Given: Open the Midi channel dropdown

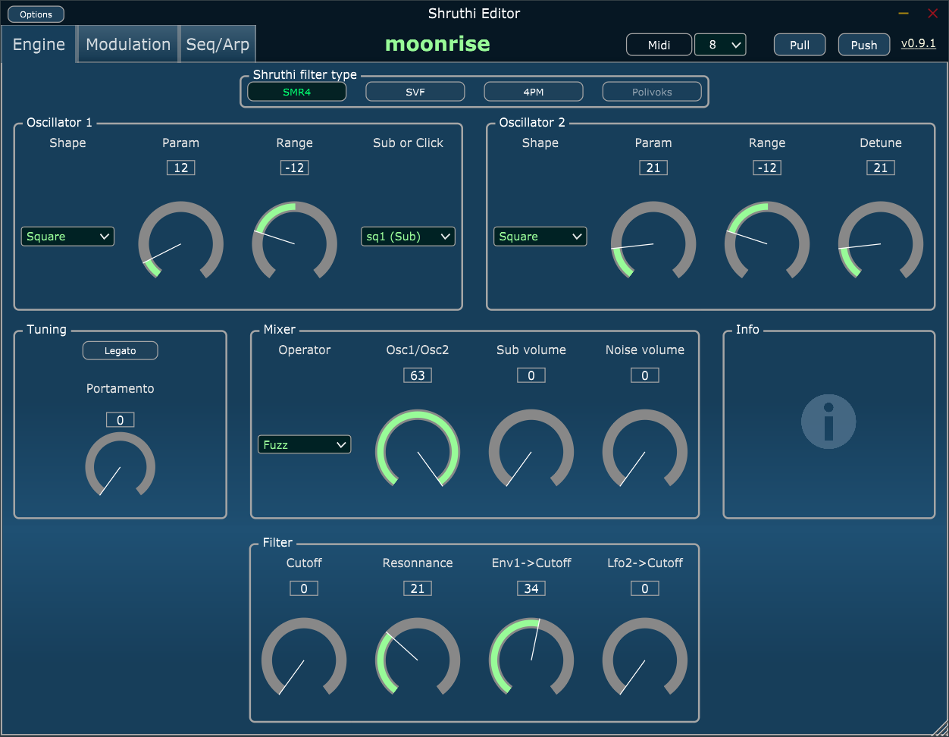Looking at the screenshot, I should [x=720, y=45].
